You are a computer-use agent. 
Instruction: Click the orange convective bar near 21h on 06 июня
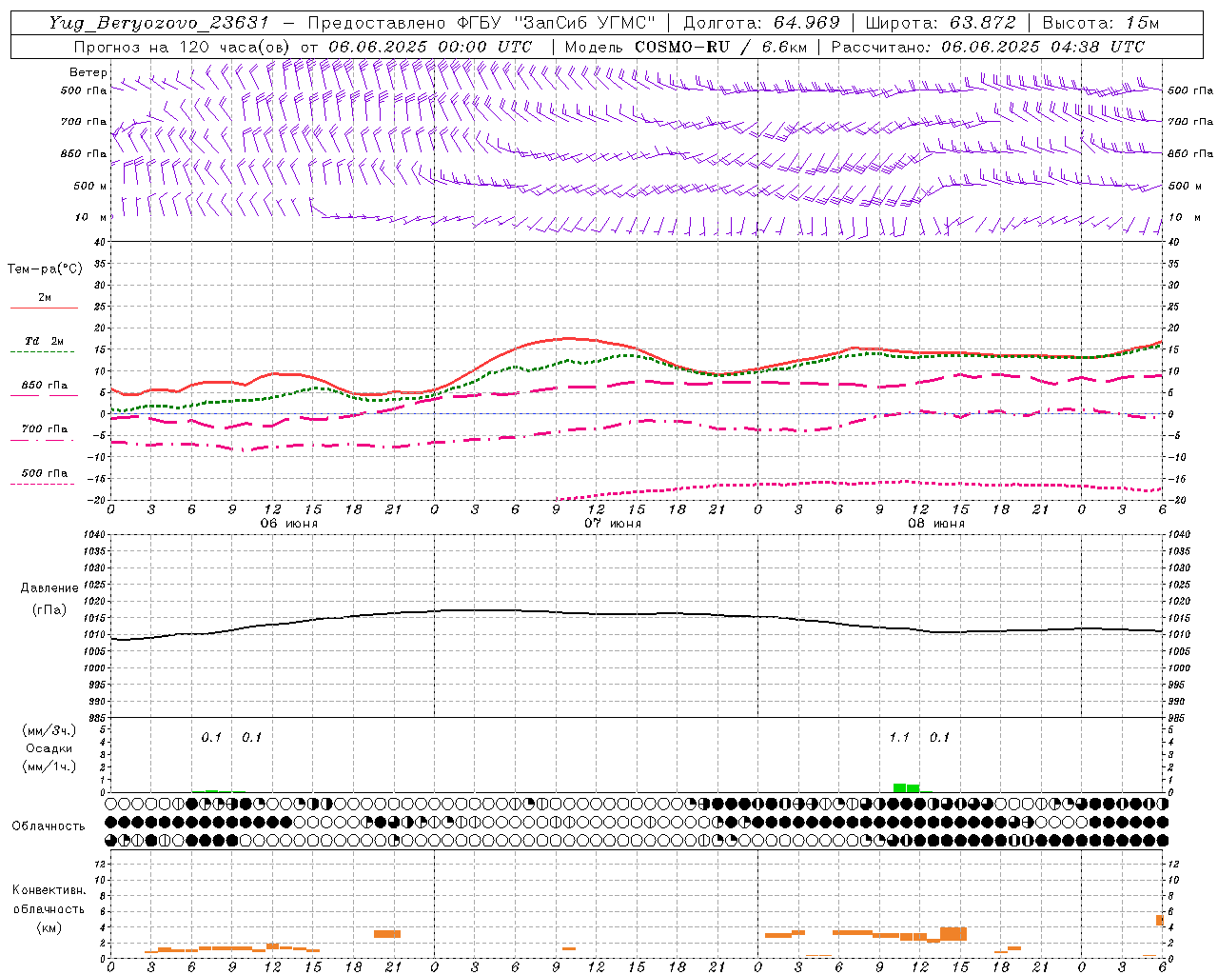(x=387, y=934)
